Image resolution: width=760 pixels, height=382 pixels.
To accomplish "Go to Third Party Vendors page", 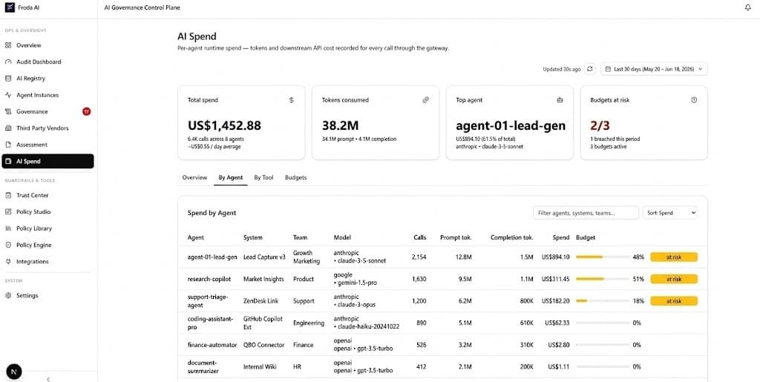I will click(x=47, y=128).
